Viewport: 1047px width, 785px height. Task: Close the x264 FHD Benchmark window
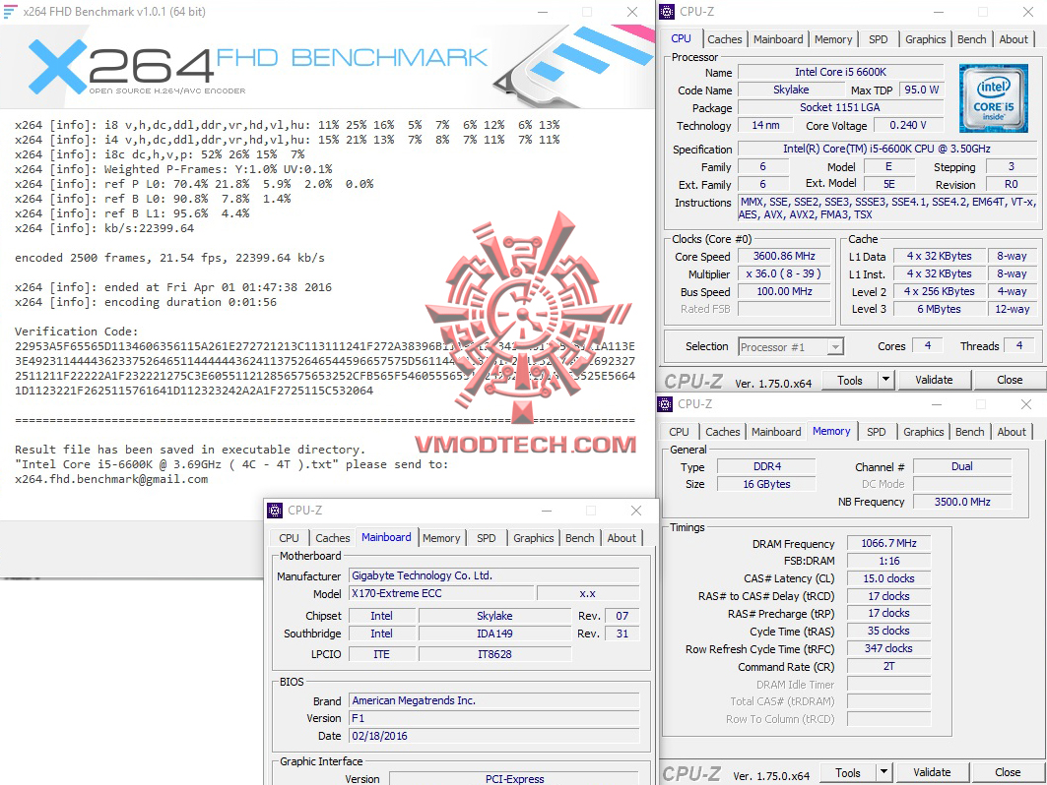click(632, 12)
